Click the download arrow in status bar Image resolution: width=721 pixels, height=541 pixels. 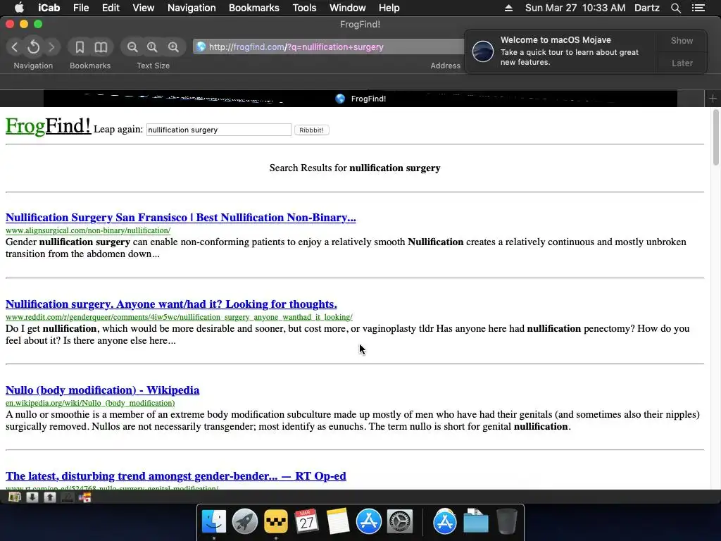(32, 497)
